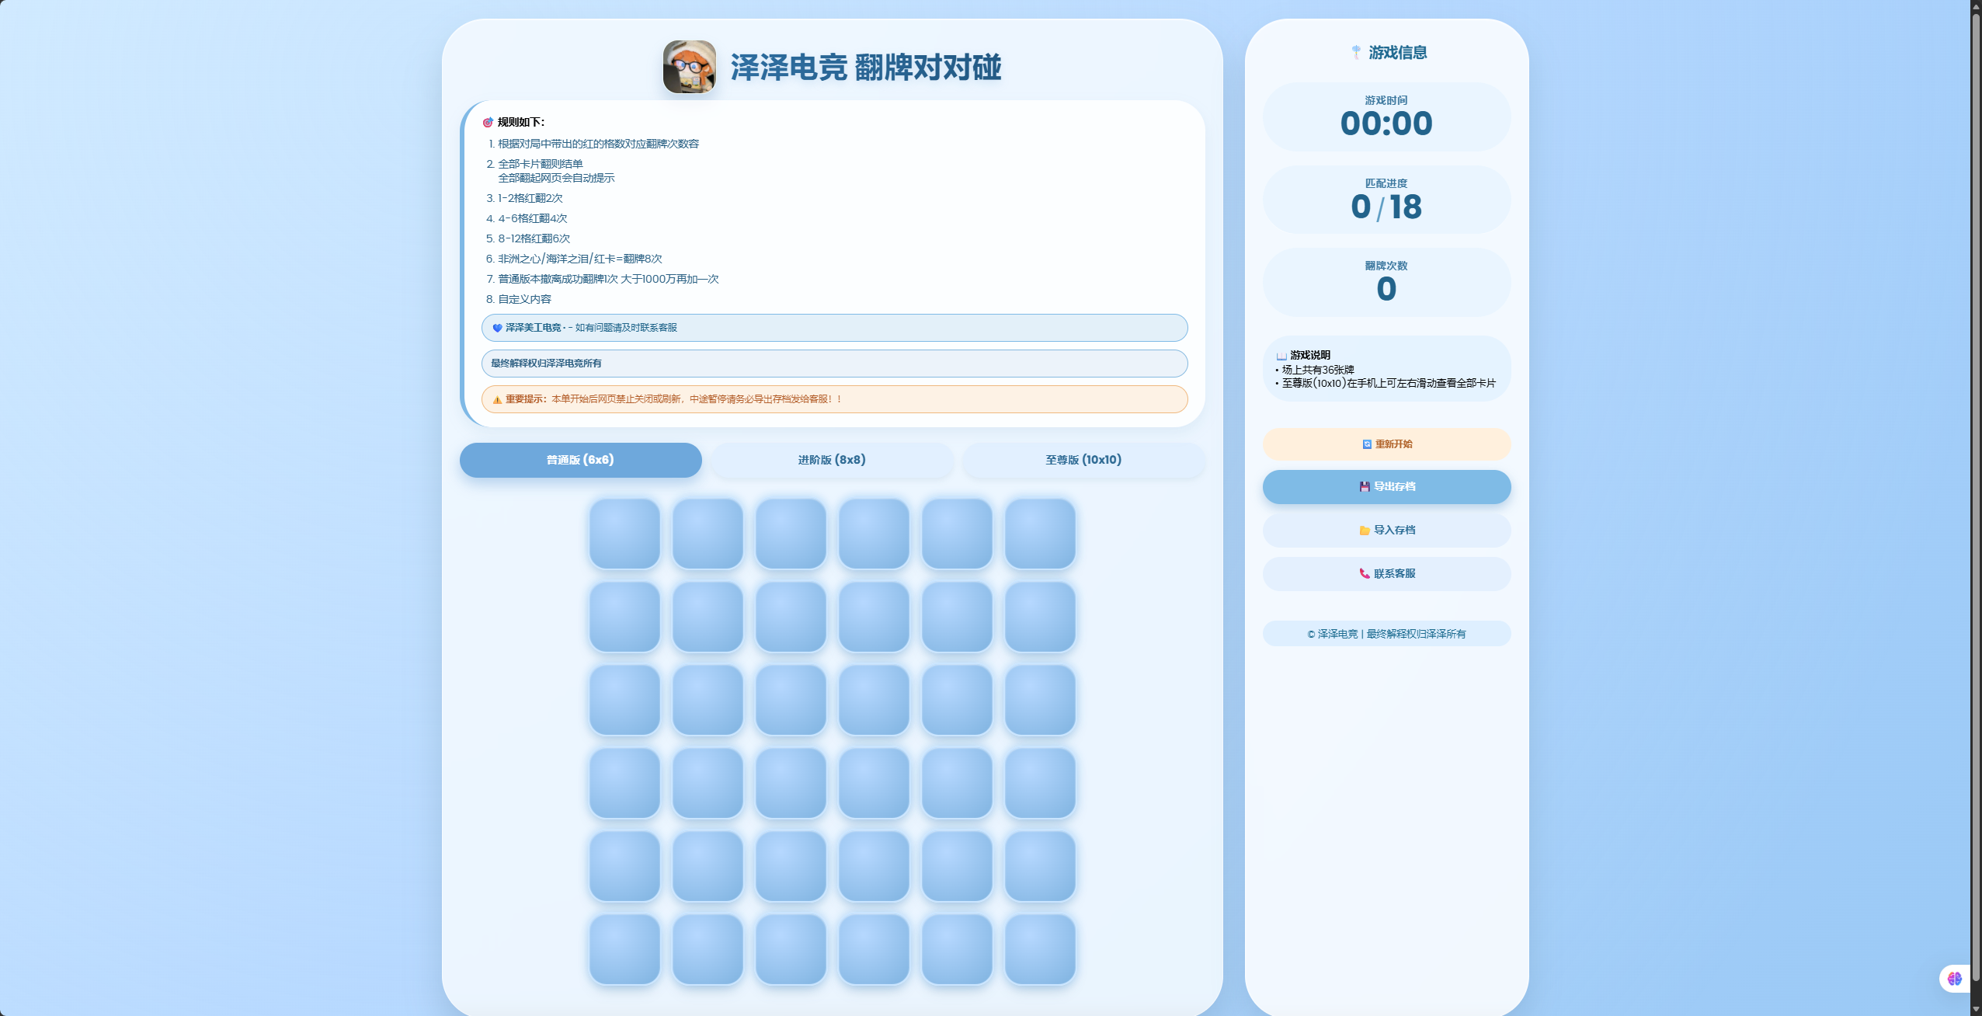Flip the fifth card in the second row
1982x1016 pixels.
pyautogui.click(x=957, y=617)
